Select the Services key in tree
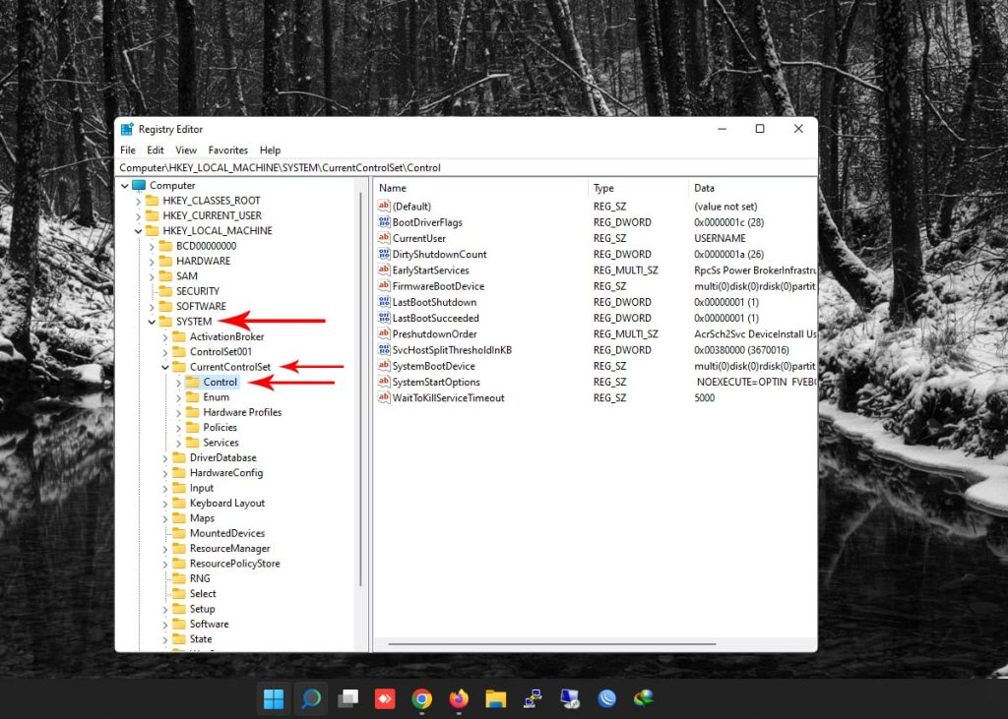This screenshot has width=1008, height=719. coord(220,443)
